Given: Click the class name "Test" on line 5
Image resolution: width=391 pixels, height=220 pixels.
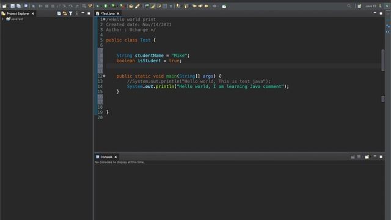Looking at the screenshot, I should click(x=145, y=40).
